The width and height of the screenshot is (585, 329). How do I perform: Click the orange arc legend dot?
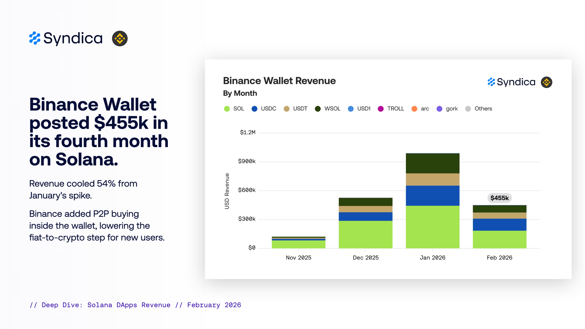coord(414,109)
